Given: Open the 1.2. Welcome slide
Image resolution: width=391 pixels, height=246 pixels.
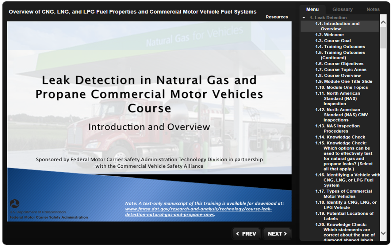Looking at the screenshot, I should coord(329,35).
